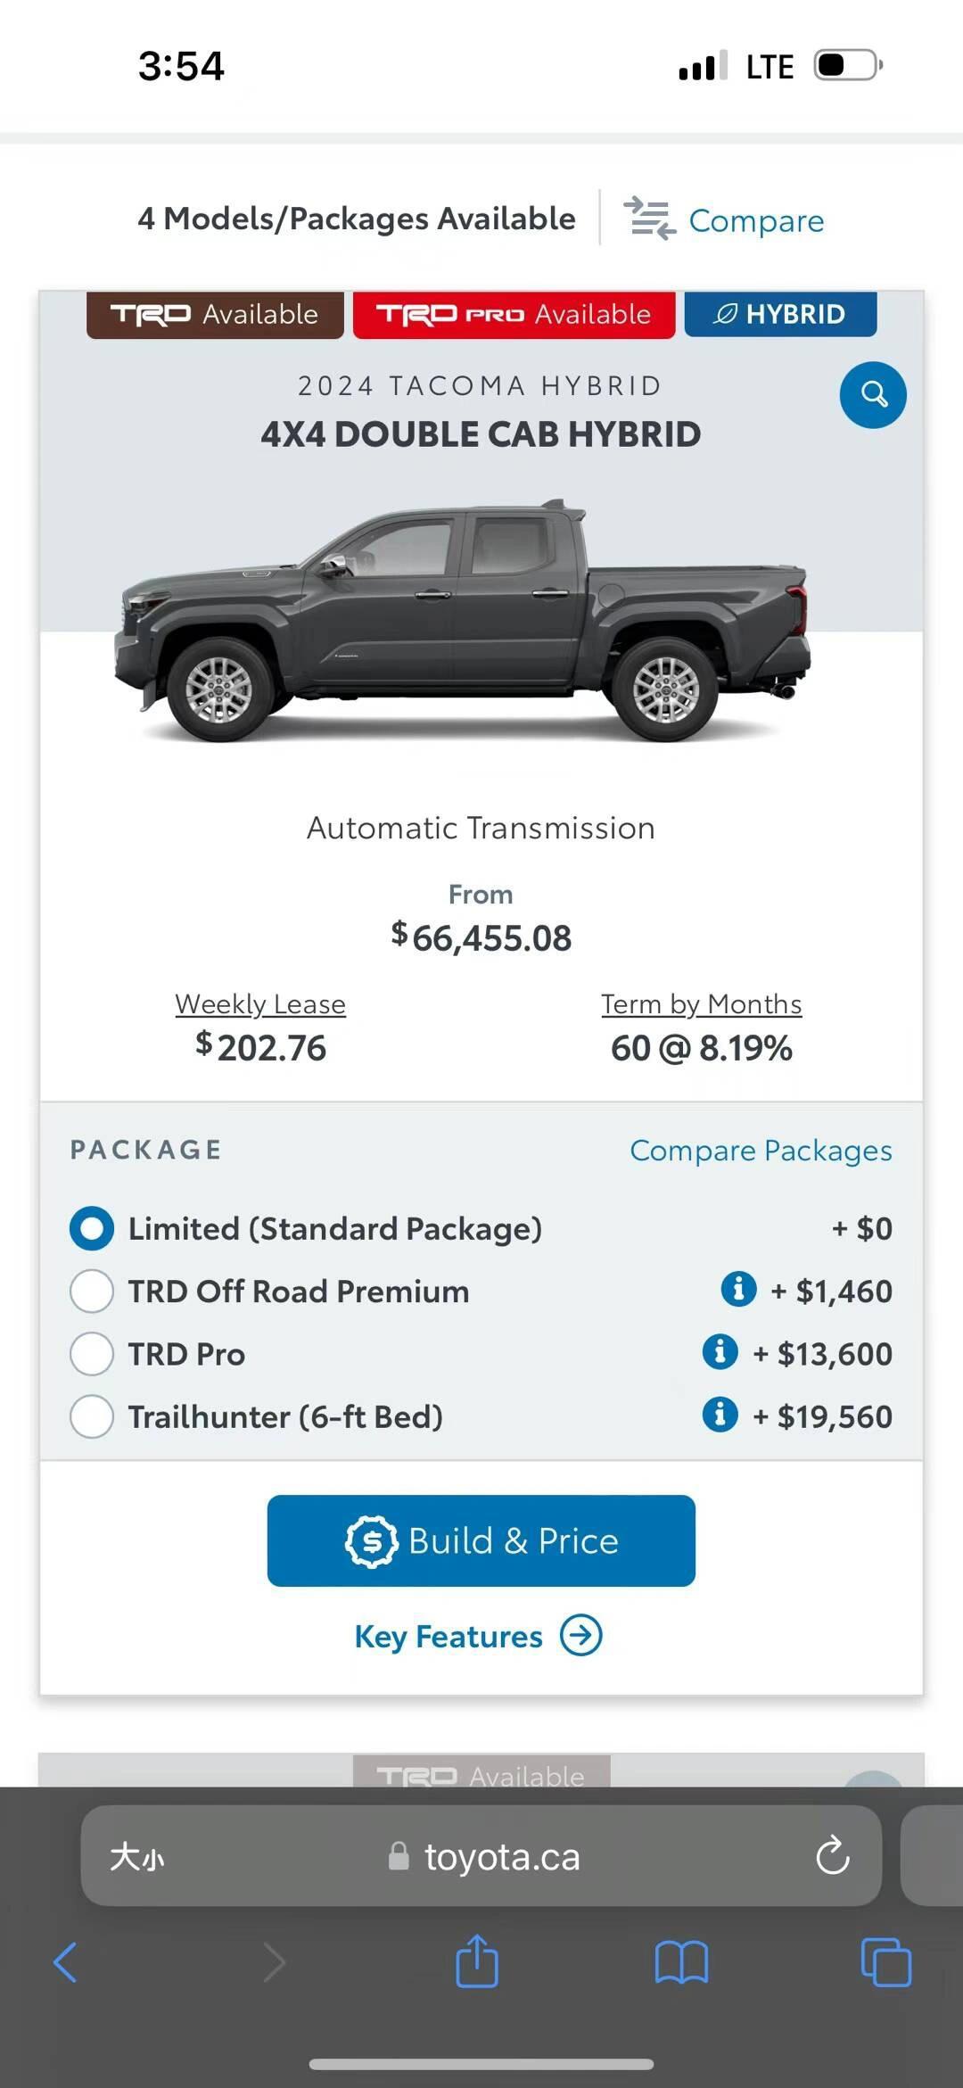Screen dimensions: 963x2088
Task: Show info for Trailhunter package price
Action: pos(720,1414)
